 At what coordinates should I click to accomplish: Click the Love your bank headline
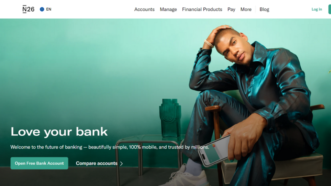pos(59,132)
